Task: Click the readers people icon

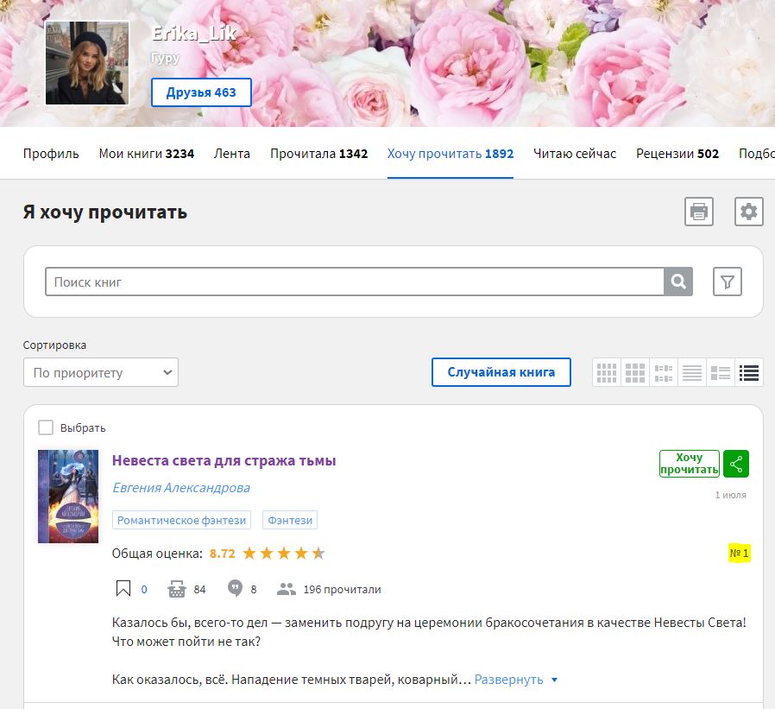Action: click(x=287, y=589)
